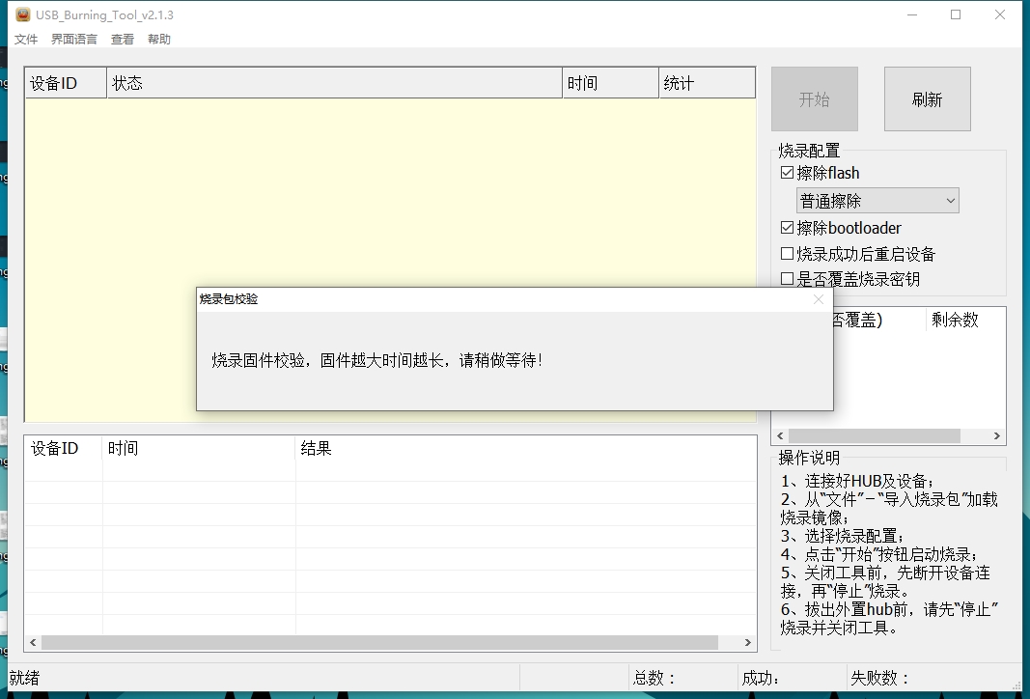Click the 烧录固件校验 message text in the dialog

tap(377, 360)
